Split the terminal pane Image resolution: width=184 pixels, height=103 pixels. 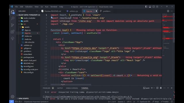point(157,88)
